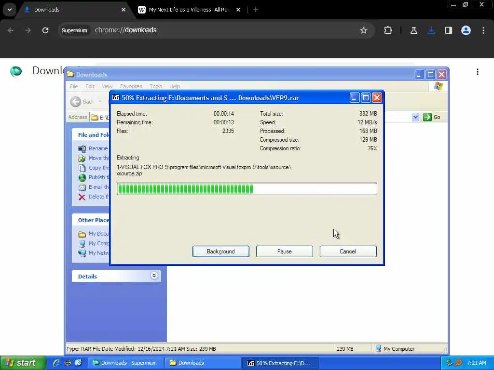Click the magnifier tray icon
Viewport: 494px width, 370px height.
[x=458, y=363]
